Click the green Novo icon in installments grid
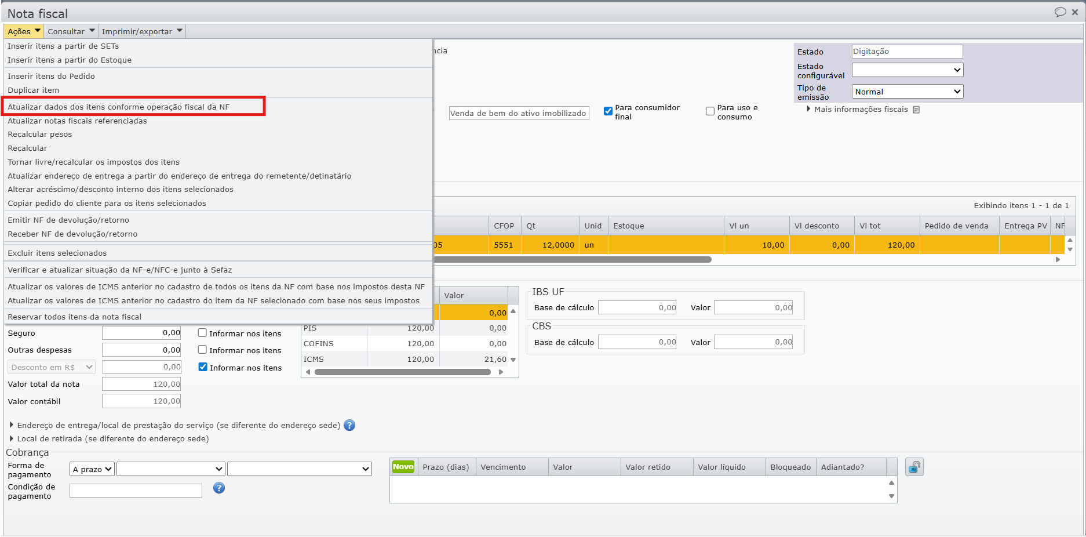1086x537 pixels. [403, 467]
